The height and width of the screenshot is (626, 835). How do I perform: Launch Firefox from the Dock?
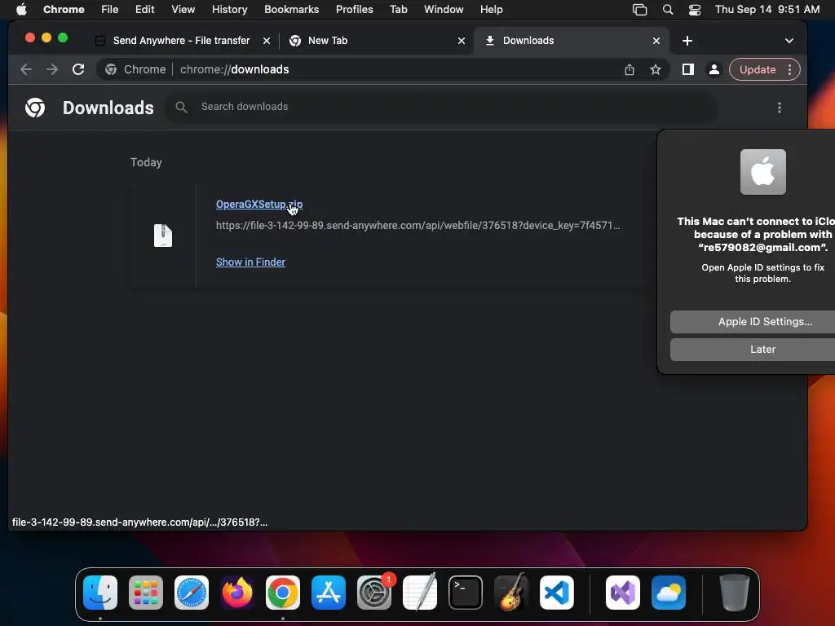[237, 593]
